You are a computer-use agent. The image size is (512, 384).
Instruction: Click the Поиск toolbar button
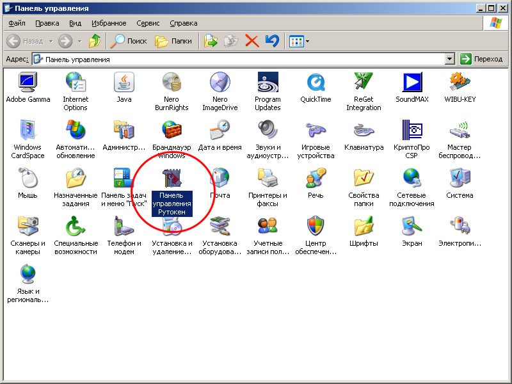click(x=129, y=41)
